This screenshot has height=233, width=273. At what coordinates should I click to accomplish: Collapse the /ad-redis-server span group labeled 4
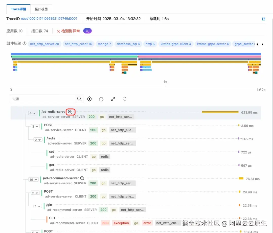32,113
